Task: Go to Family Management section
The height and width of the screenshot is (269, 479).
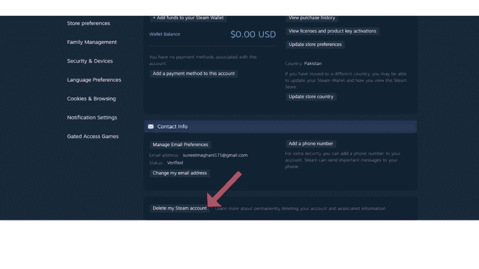Action: [x=92, y=42]
